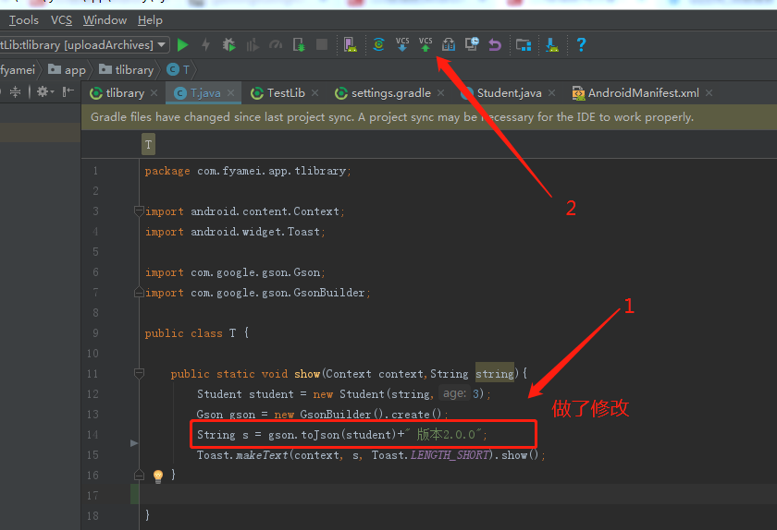Open the profiler gauge icon

tap(276, 45)
